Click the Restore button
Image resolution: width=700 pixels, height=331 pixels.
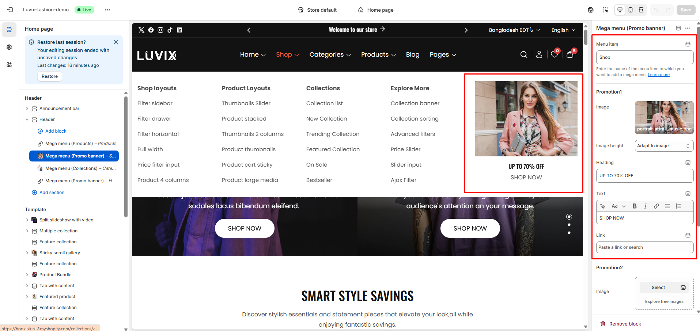(50, 76)
